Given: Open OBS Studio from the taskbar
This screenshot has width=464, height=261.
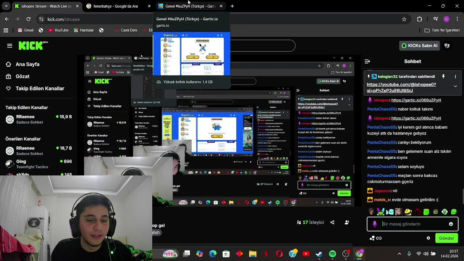Looking at the screenshot, I should click(346, 254).
